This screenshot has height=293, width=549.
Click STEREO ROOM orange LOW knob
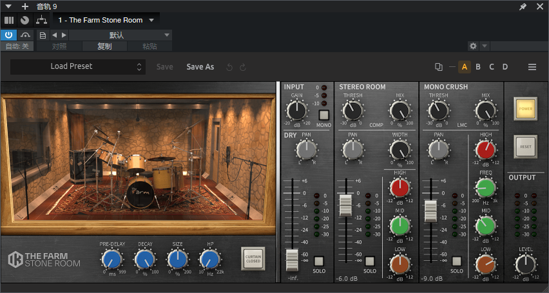click(x=400, y=264)
